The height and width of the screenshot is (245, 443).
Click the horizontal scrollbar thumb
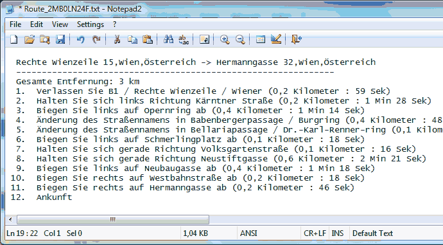point(113,219)
